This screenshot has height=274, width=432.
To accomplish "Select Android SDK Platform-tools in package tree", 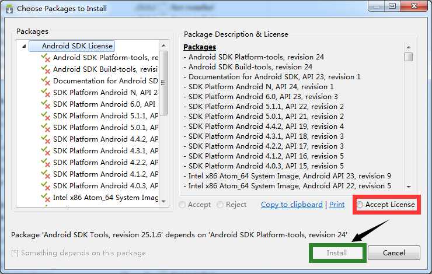I will click(106, 58).
